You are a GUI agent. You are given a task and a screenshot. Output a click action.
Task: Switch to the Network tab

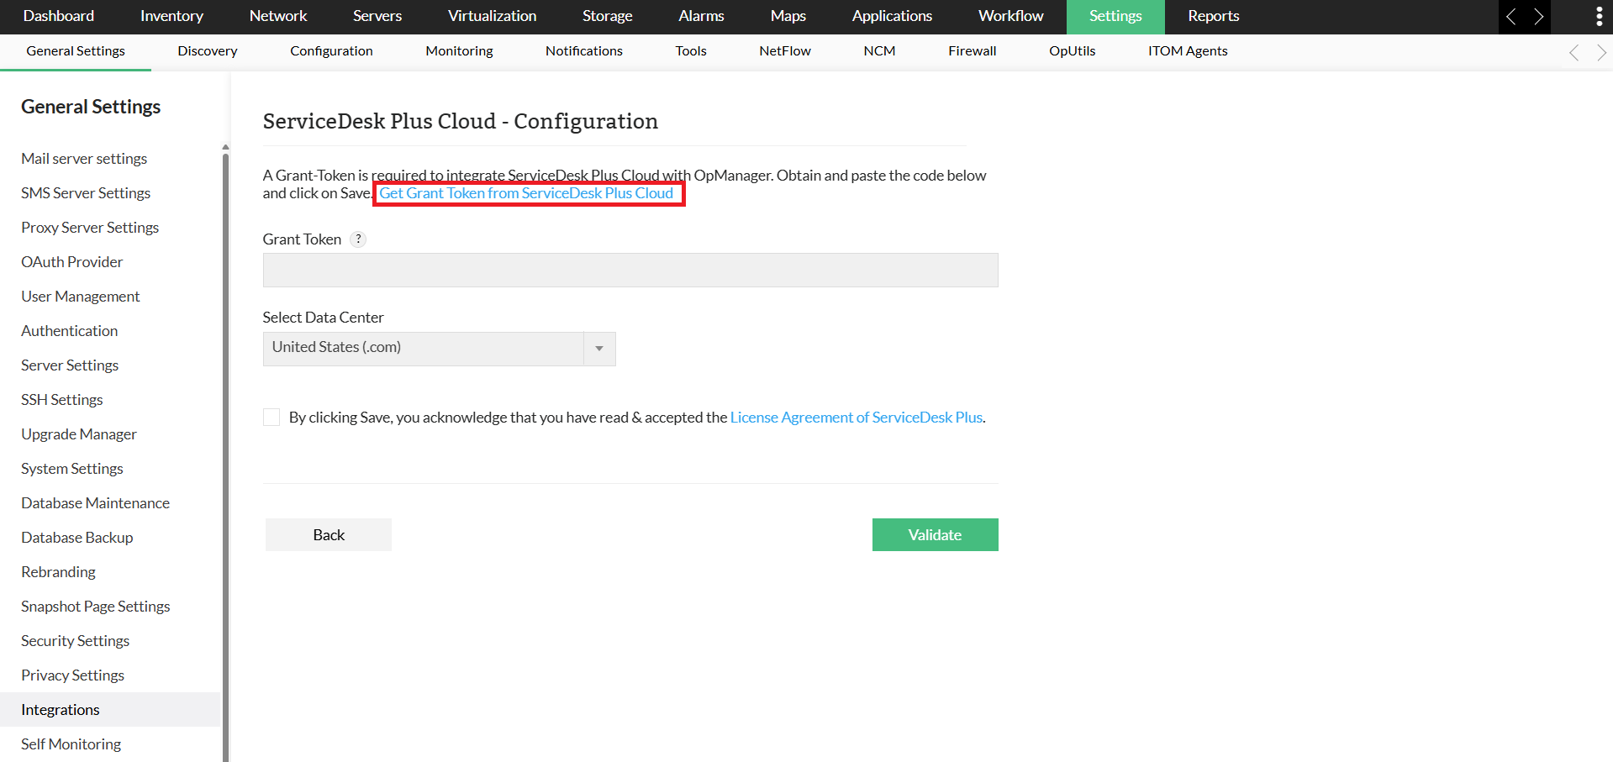point(278,17)
